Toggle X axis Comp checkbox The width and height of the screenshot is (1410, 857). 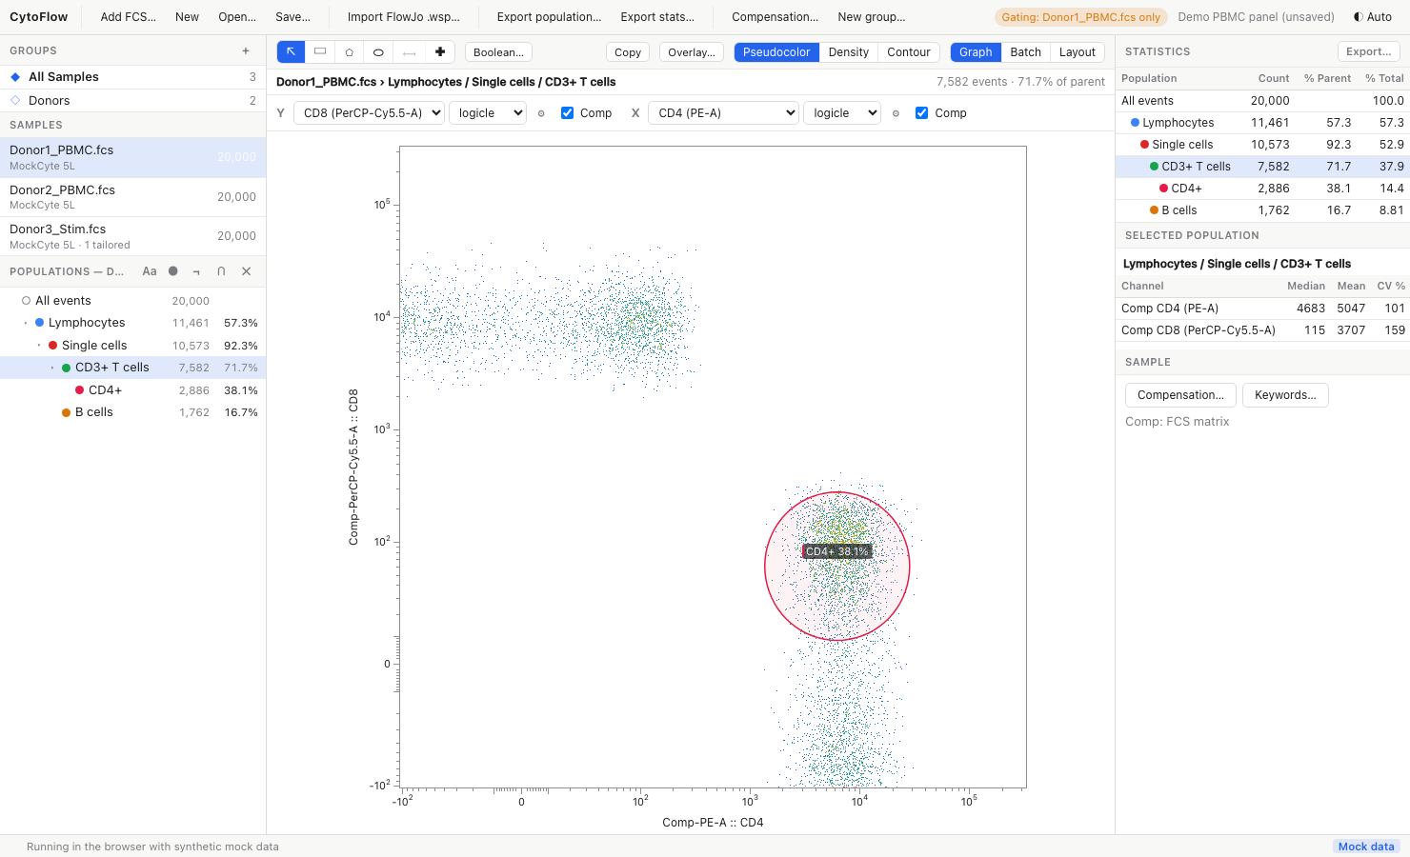click(x=922, y=113)
